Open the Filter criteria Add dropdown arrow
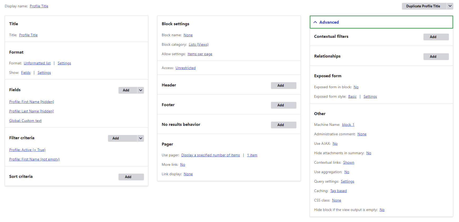Screen dimensions: 459x222 [x=141, y=138]
